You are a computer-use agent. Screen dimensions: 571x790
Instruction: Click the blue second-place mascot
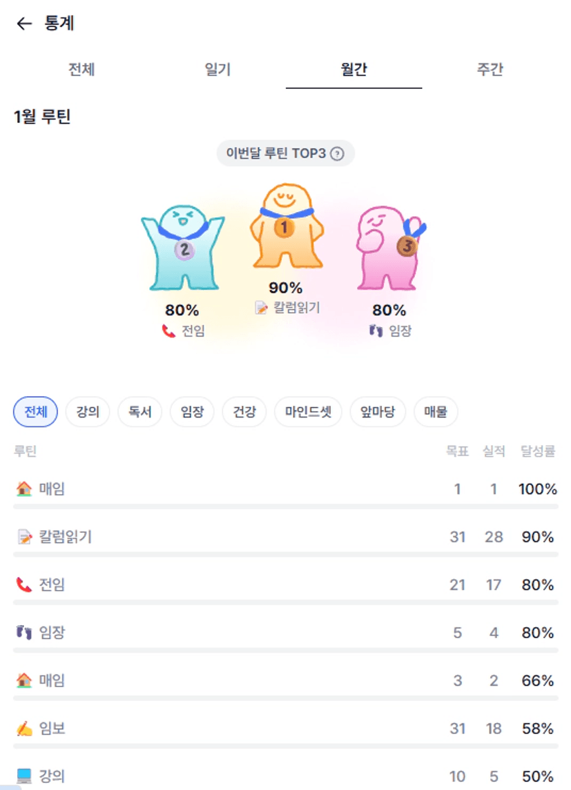(x=182, y=248)
